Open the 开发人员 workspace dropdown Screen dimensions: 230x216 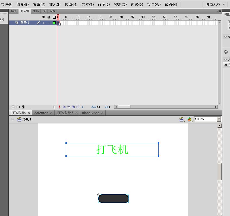tap(216, 4)
